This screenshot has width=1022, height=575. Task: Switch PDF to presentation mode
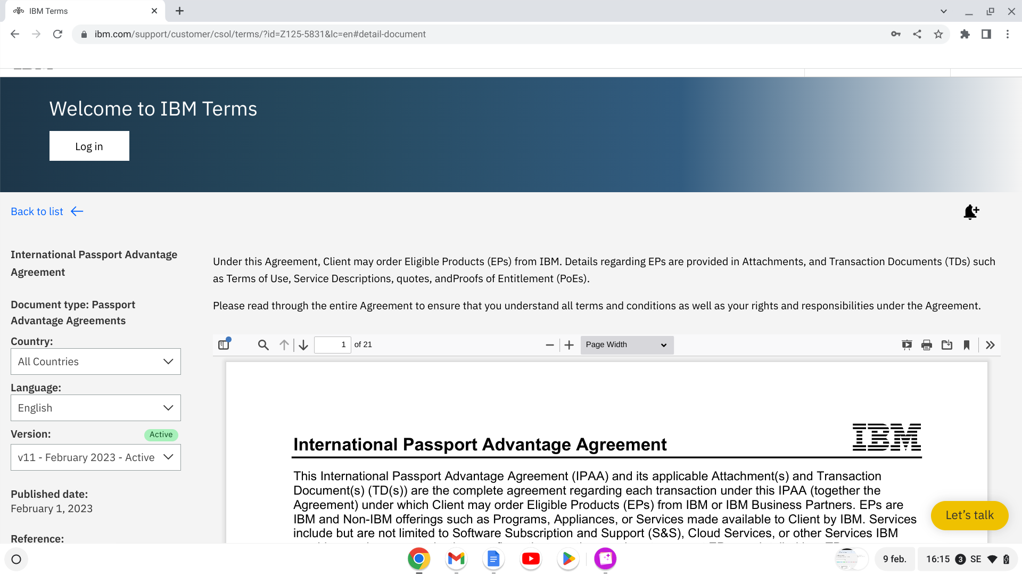(907, 345)
